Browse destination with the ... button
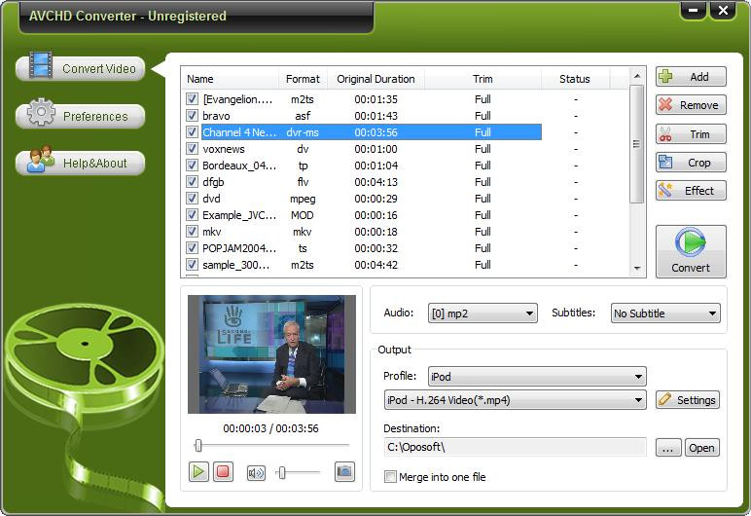Viewport: 751px width, 516px height. click(668, 448)
